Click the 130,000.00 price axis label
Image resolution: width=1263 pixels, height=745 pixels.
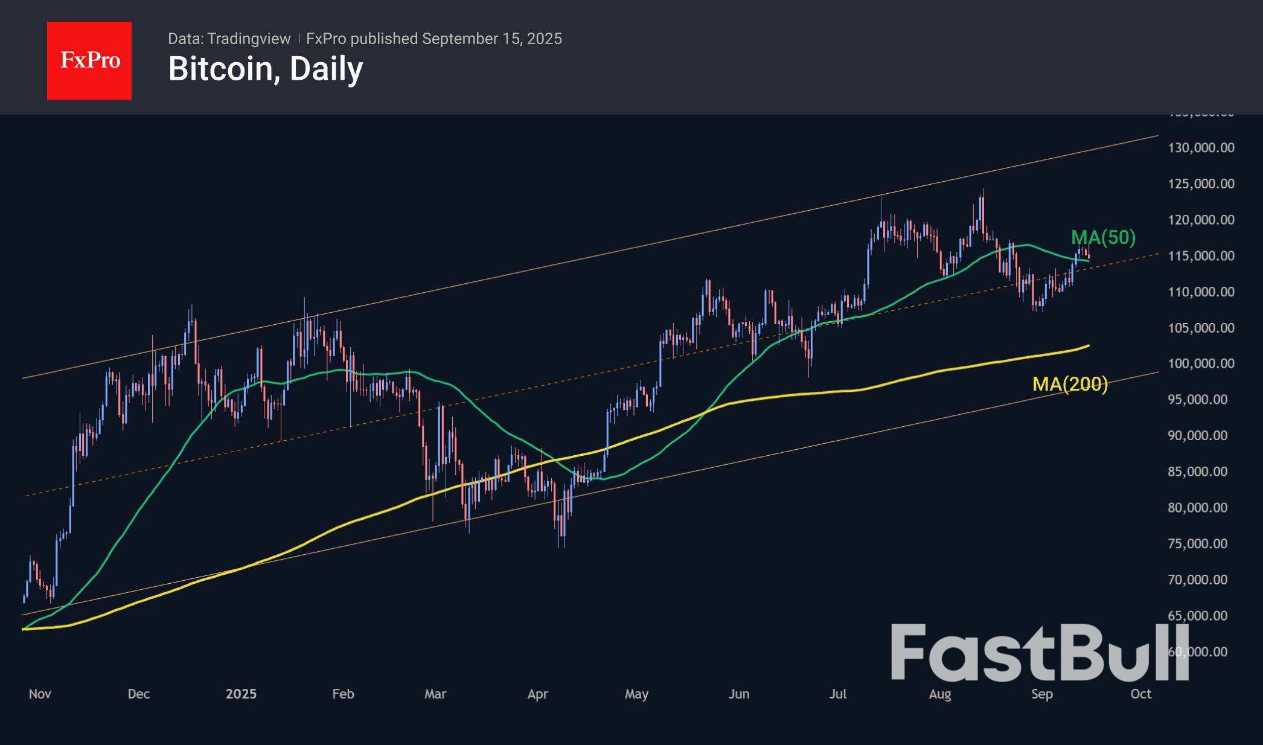click(x=1201, y=148)
